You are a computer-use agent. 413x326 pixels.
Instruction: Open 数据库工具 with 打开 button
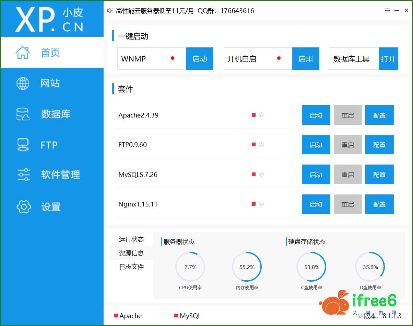click(388, 59)
